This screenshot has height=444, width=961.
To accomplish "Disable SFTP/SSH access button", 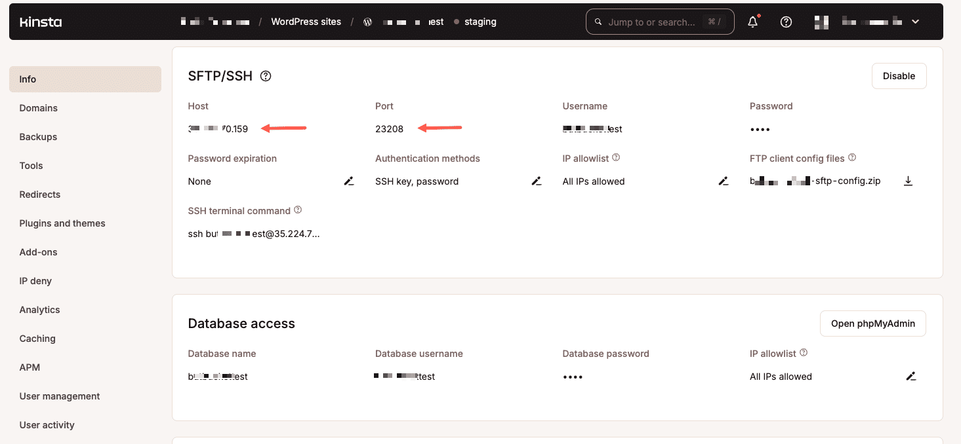I will click(x=899, y=76).
